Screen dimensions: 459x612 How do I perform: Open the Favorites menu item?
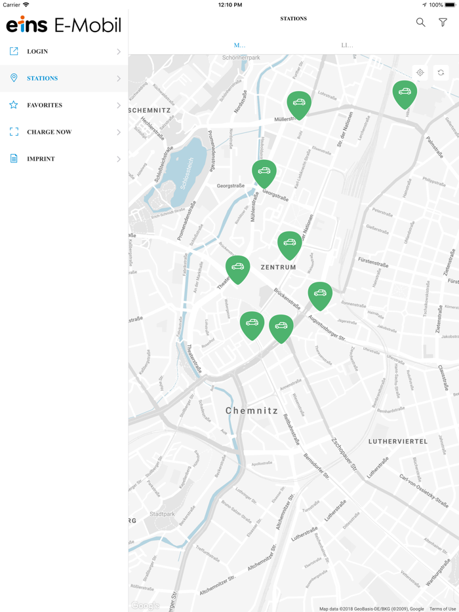pyautogui.click(x=64, y=105)
